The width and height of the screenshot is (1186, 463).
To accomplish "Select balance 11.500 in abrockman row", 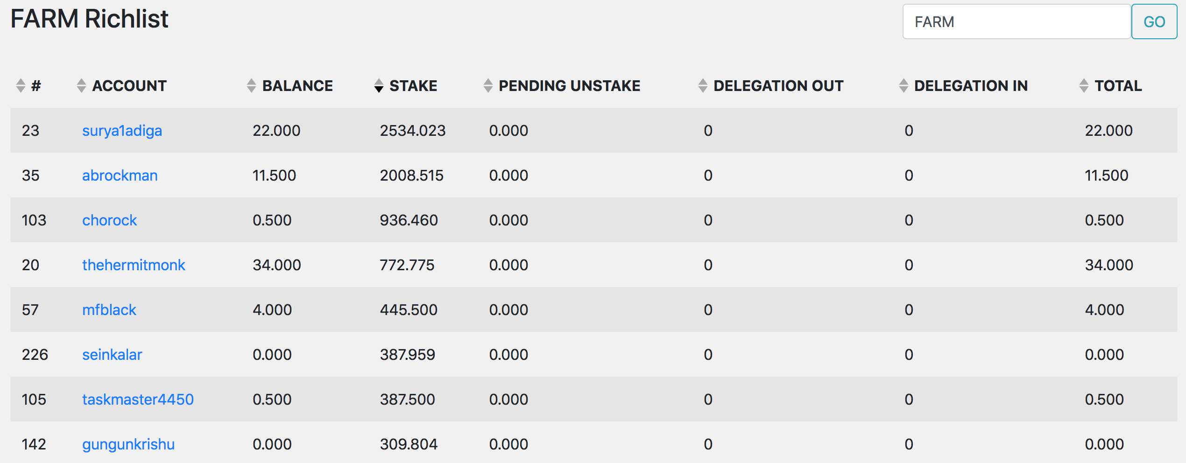I will (x=274, y=175).
